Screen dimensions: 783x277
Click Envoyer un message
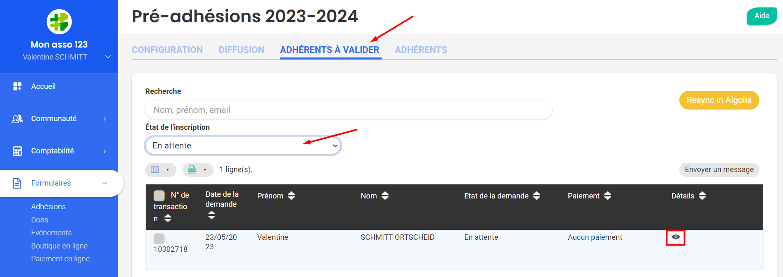719,170
